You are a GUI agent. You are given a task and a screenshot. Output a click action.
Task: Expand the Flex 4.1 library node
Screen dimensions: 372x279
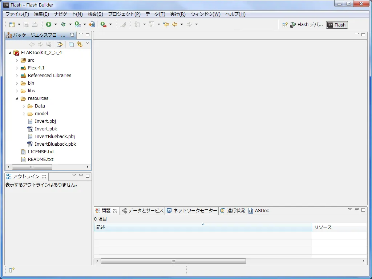17,68
